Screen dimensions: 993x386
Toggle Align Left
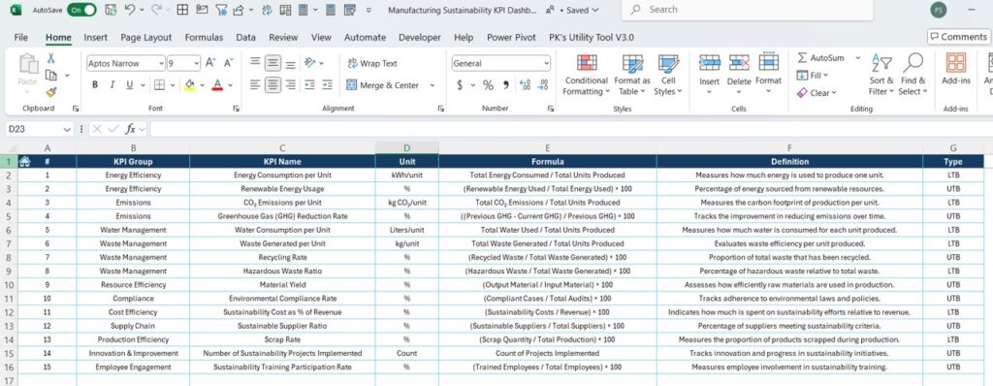[x=255, y=84]
